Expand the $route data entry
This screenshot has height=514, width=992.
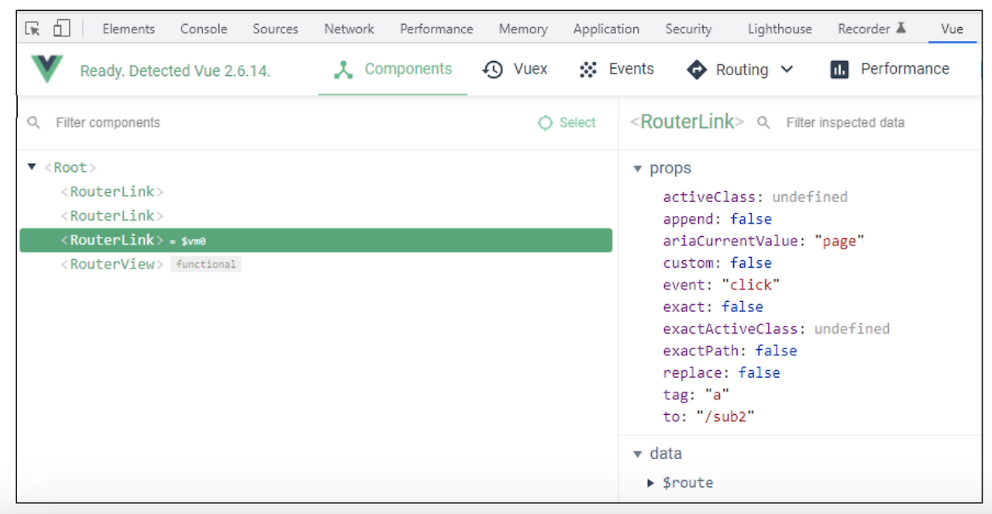coord(651,482)
